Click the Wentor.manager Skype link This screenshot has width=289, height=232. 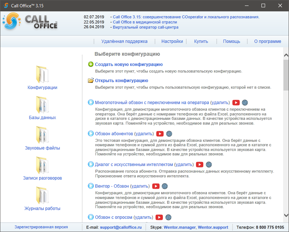[x=180, y=227]
